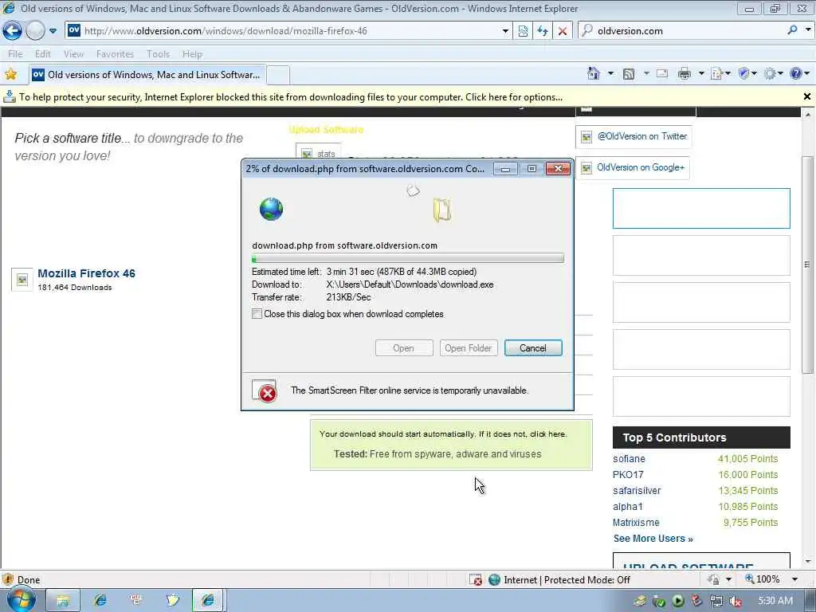Click the Print icon
Image resolution: width=816 pixels, height=612 pixels.
pyautogui.click(x=685, y=74)
